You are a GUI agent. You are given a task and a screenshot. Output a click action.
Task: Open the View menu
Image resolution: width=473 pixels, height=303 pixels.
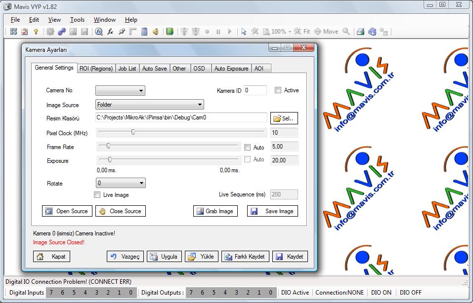point(54,20)
